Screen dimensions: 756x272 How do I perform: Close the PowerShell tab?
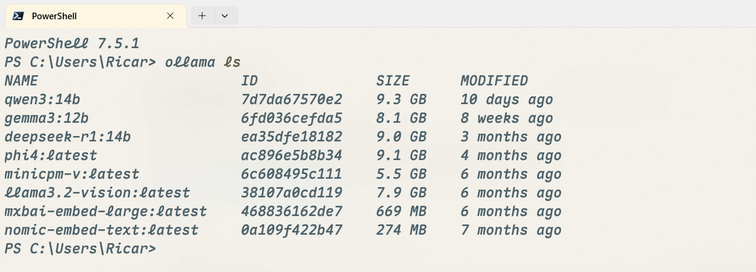point(170,16)
